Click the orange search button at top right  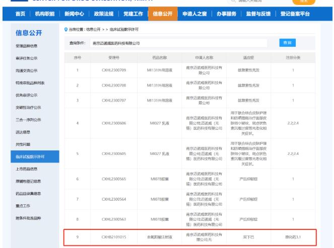(x=304, y=2)
